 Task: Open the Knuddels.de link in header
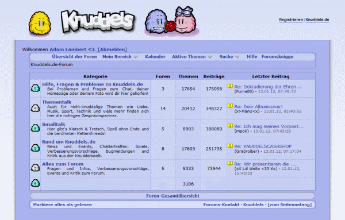point(317,20)
